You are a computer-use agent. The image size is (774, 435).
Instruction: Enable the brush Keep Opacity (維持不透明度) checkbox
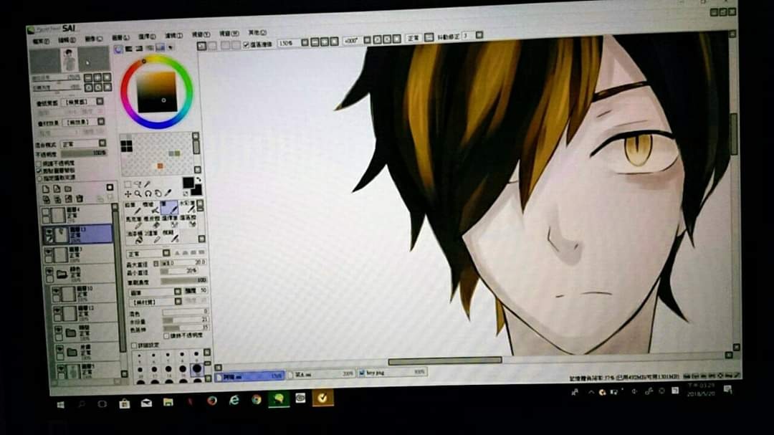pyautogui.click(x=166, y=336)
